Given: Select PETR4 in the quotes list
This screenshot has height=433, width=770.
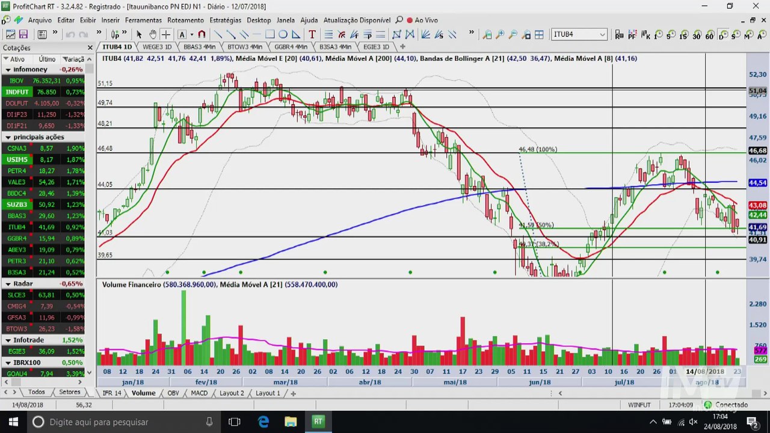Looking at the screenshot, I should tap(17, 171).
